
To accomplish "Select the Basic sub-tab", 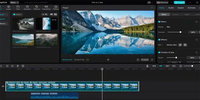I will (164, 14).
